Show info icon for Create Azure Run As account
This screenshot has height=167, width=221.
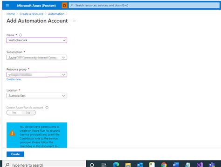point(47,108)
